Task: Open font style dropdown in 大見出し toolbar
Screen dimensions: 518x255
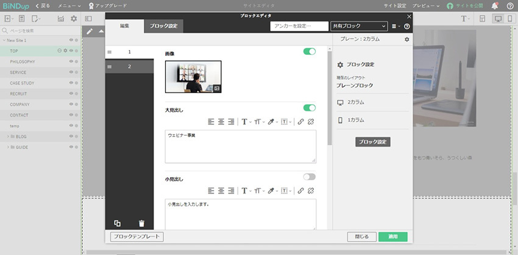Action: (246, 121)
